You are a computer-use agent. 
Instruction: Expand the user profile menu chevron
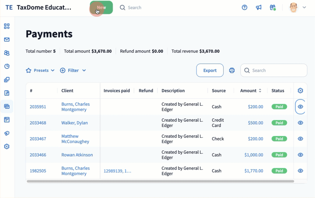[x=304, y=8]
